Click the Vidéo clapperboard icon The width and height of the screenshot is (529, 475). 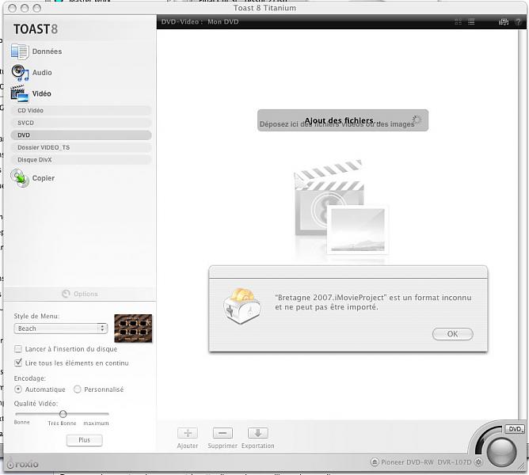20,93
